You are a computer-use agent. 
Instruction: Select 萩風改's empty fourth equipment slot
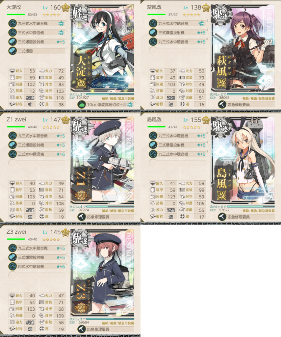(x=177, y=51)
